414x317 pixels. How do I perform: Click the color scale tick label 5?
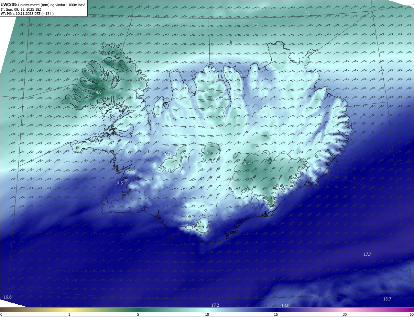[138, 315]
